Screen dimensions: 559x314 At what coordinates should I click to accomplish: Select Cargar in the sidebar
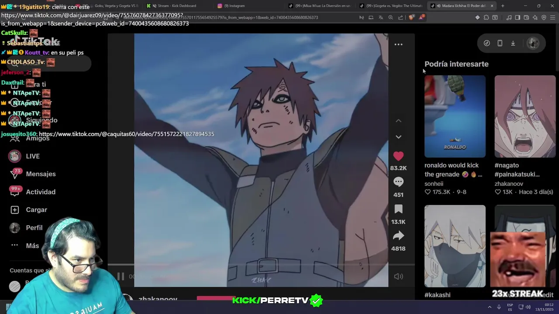pos(36,210)
